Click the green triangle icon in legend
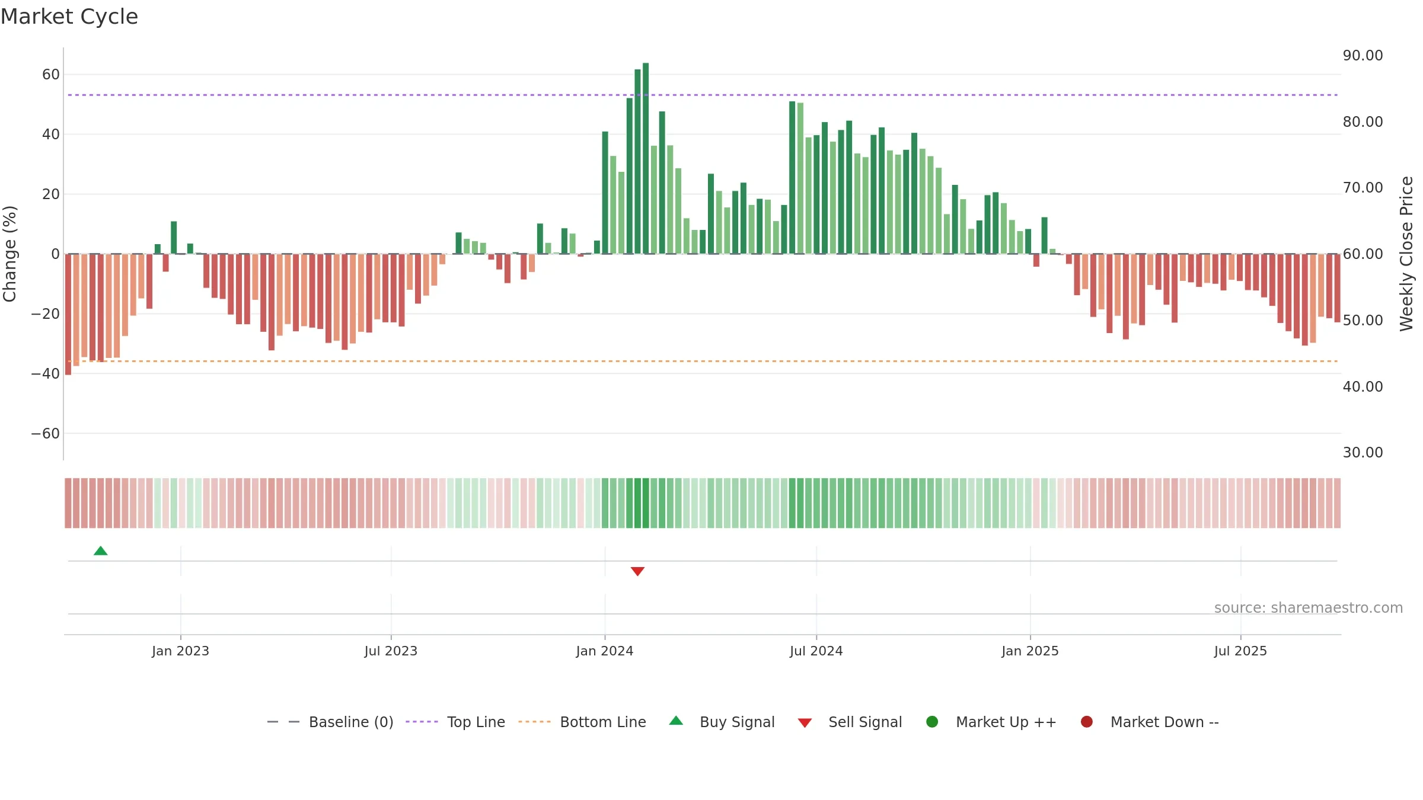The width and height of the screenshot is (1423, 800). point(676,721)
